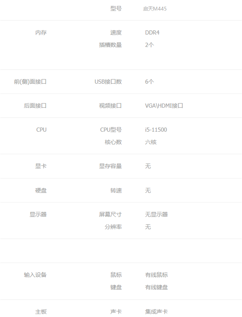
Task: Click the model value 启天M445
Action: [x=155, y=9]
